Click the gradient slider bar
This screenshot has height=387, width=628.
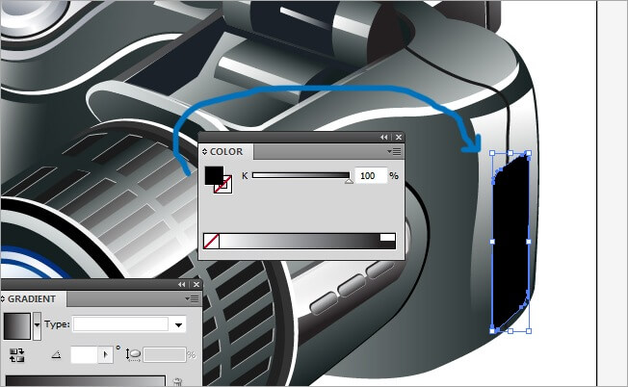pyautogui.click(x=86, y=380)
